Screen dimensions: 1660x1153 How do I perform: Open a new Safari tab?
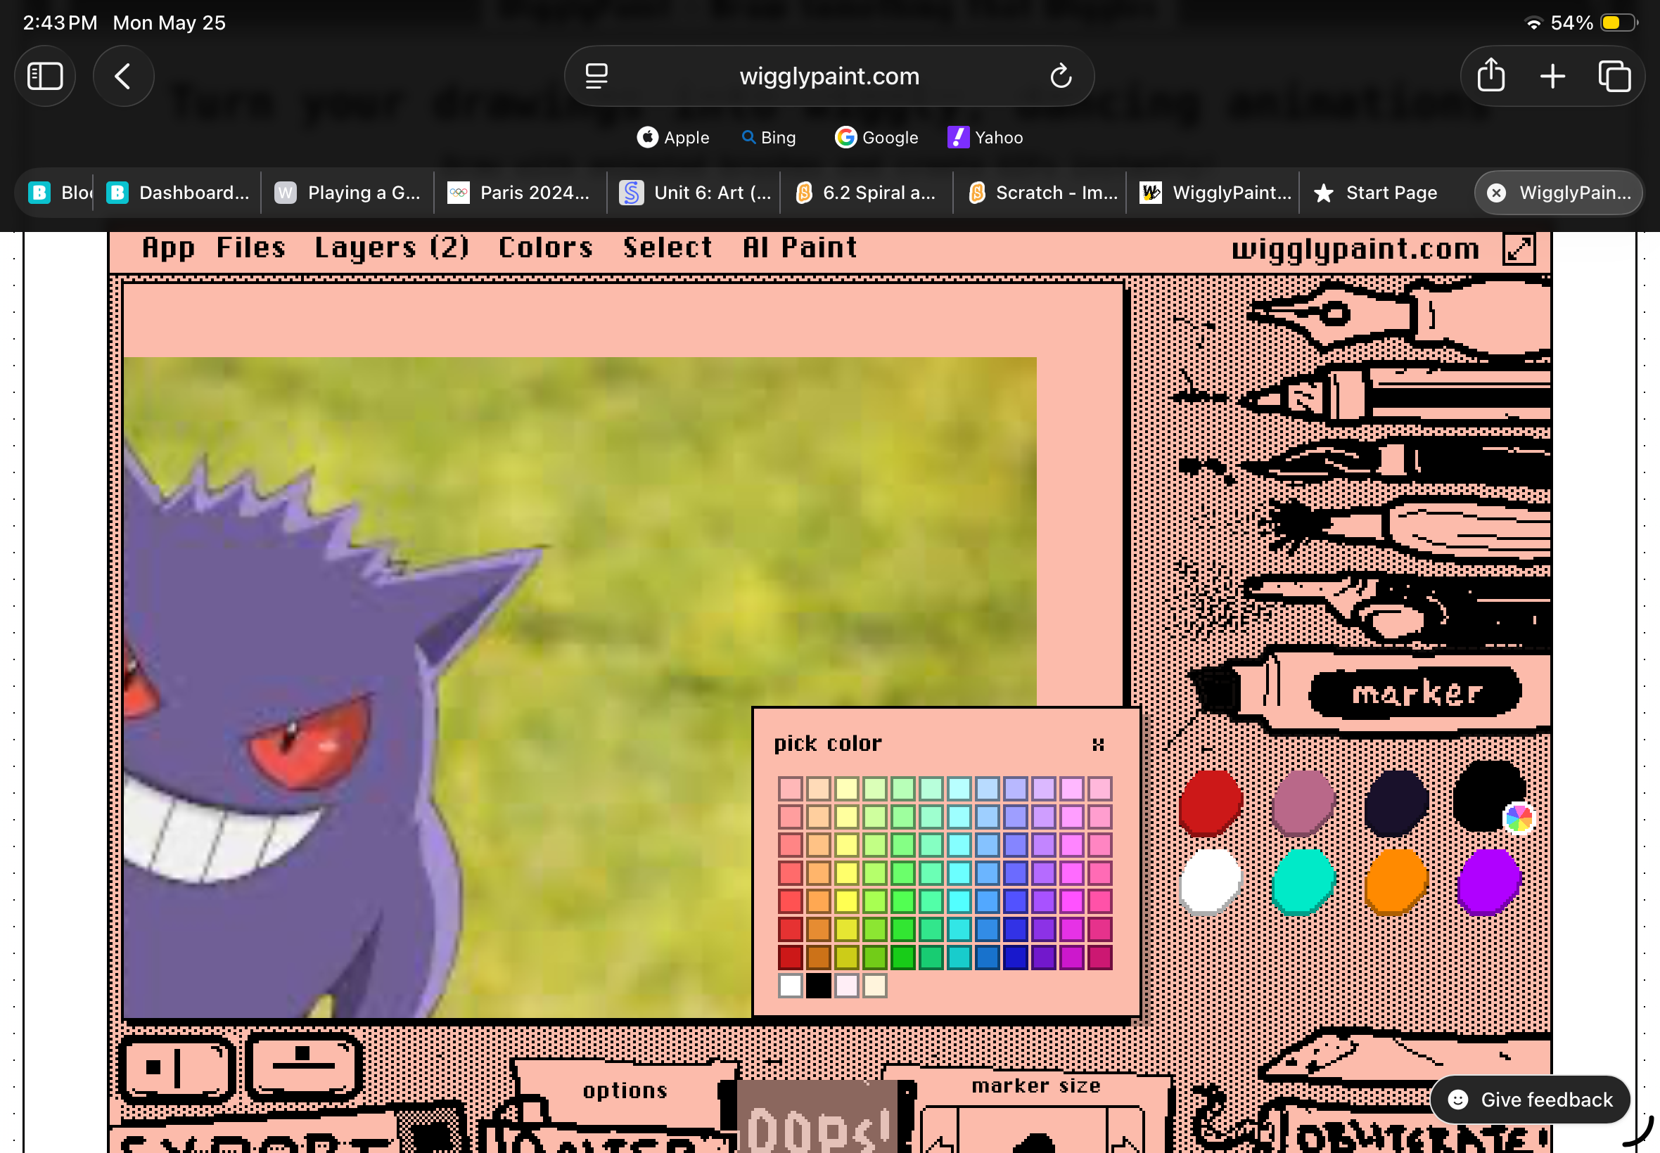(x=1552, y=76)
